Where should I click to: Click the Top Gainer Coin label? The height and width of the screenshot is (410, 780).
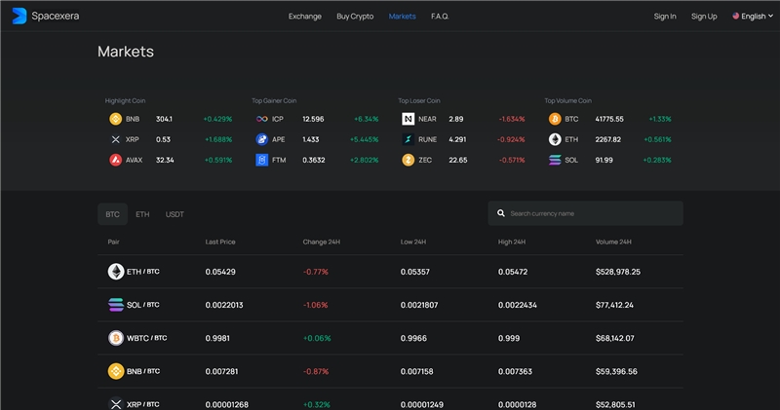pos(274,101)
